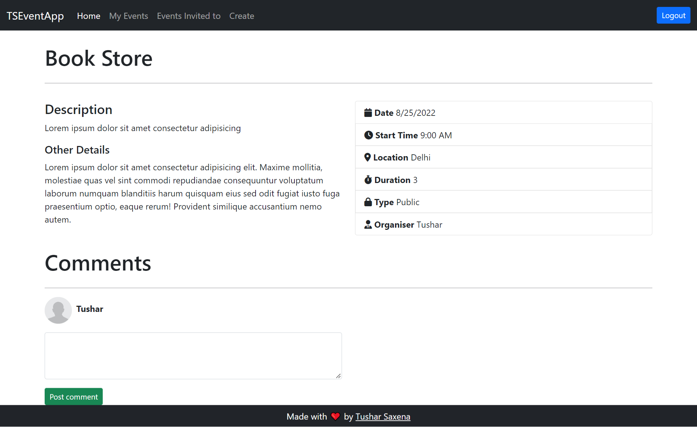Click the TSEventApp brand logo
Image resolution: width=697 pixels, height=427 pixels.
(x=35, y=16)
